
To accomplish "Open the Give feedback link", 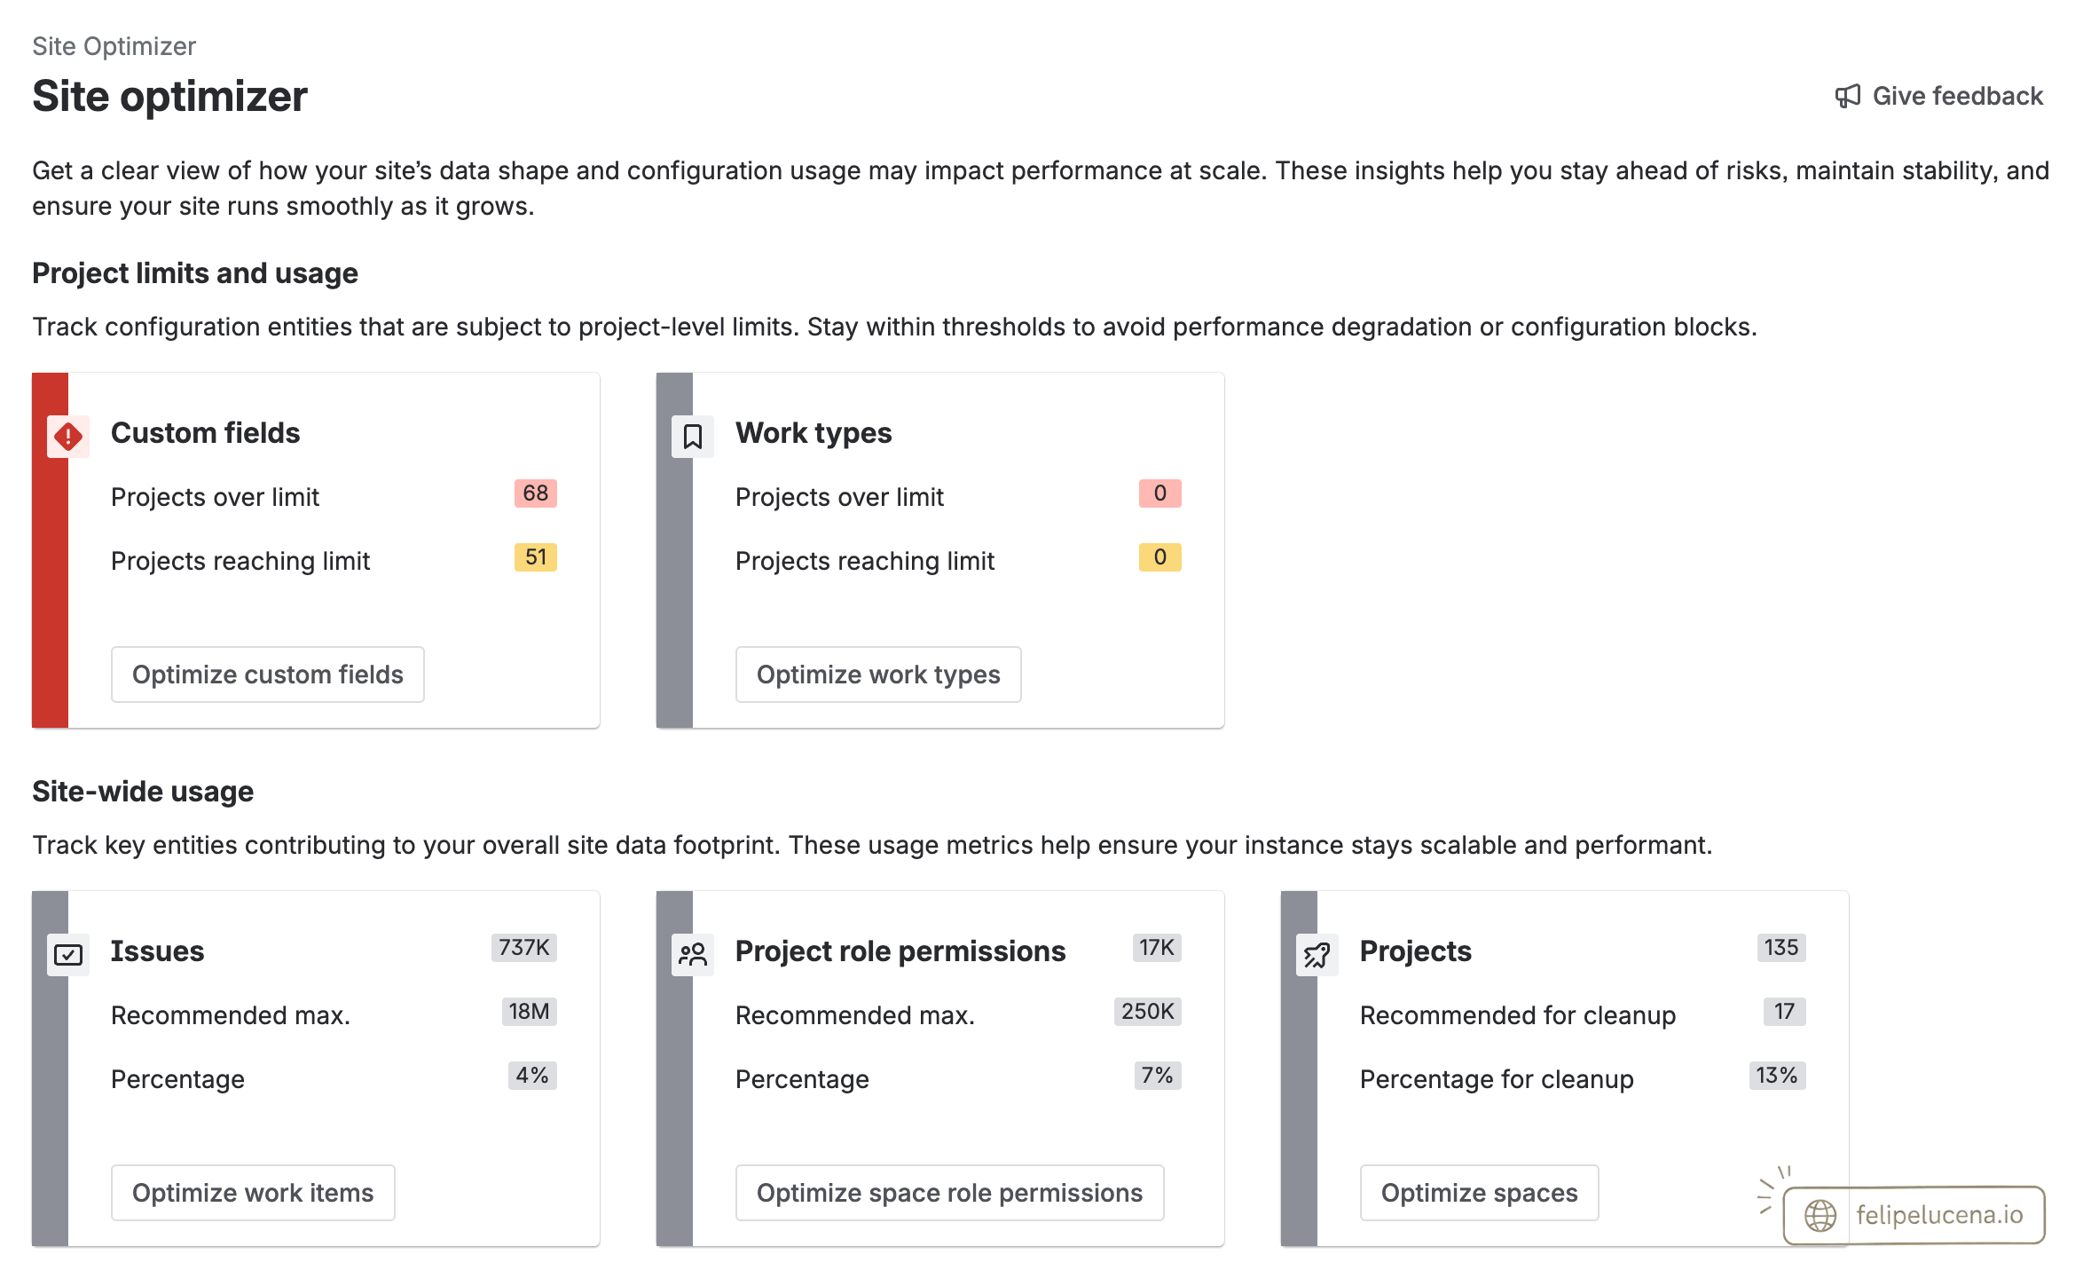I will tap(1939, 96).
